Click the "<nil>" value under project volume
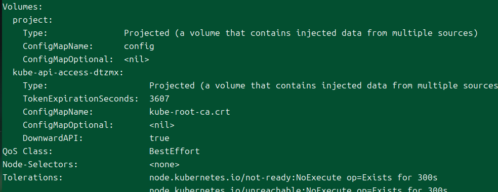498x192 pixels. [x=137, y=60]
